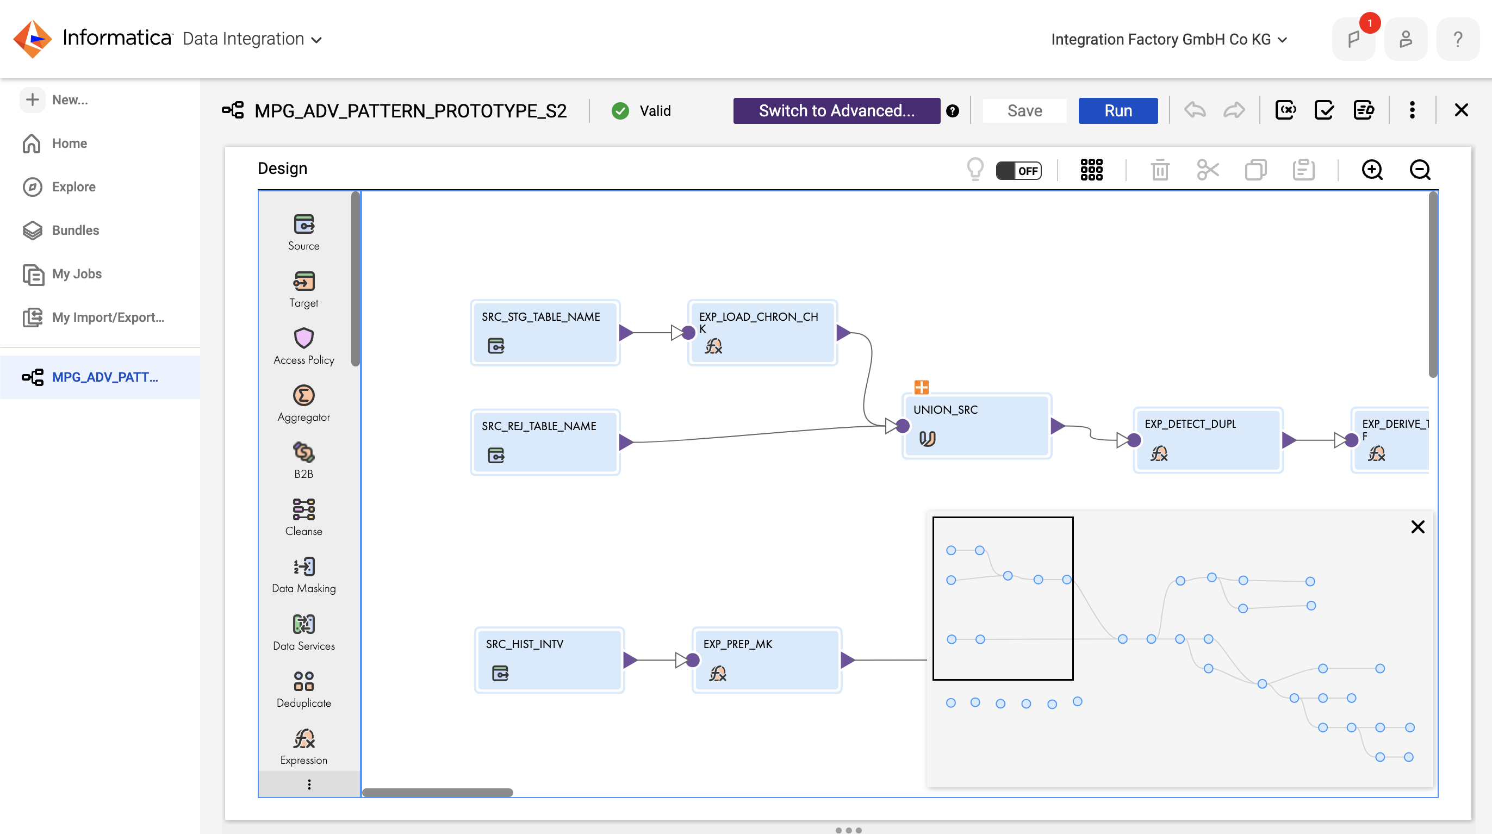Open the Explore navigation item

(73, 186)
